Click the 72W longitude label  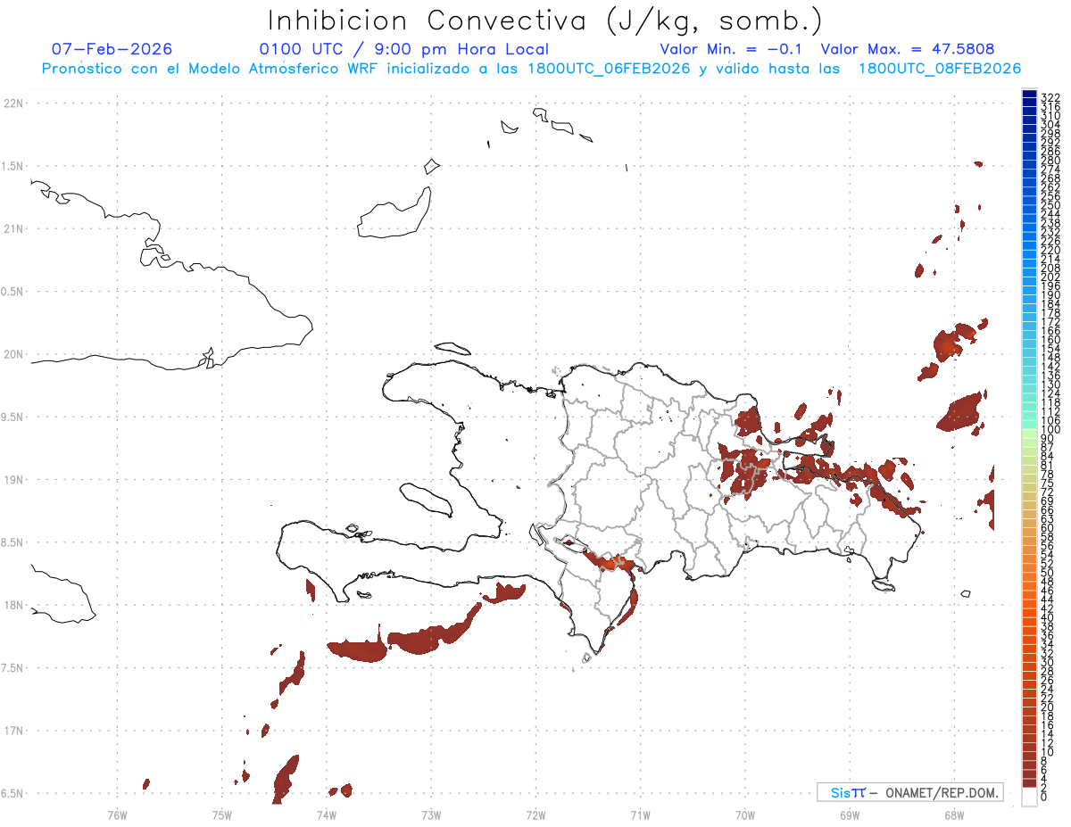pyautogui.click(x=535, y=814)
